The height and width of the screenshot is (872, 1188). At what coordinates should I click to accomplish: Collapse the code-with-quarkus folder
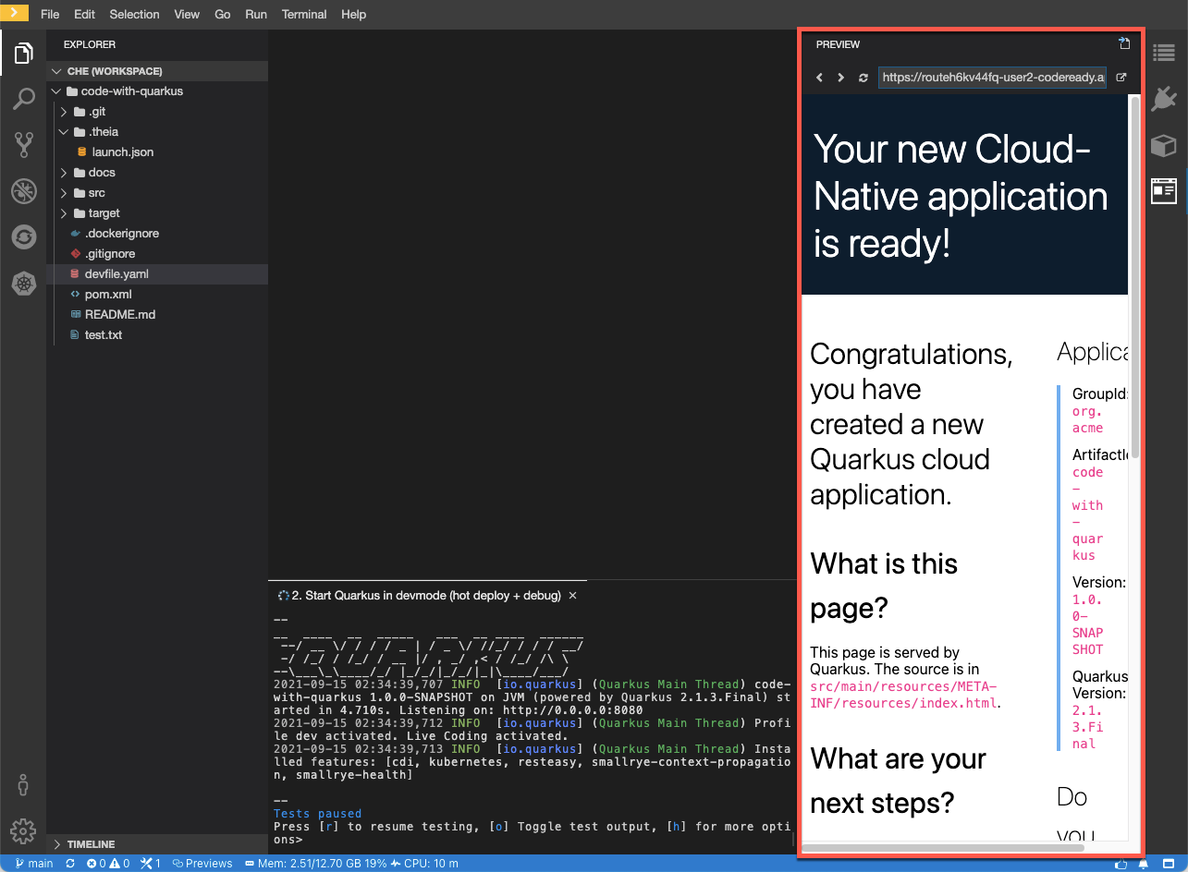coord(157,91)
